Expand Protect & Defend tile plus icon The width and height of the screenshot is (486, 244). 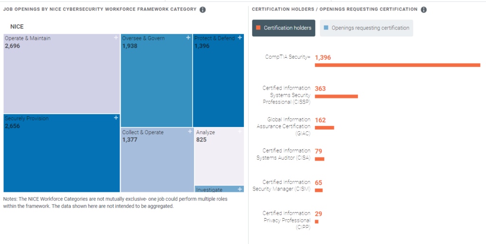(240, 37)
